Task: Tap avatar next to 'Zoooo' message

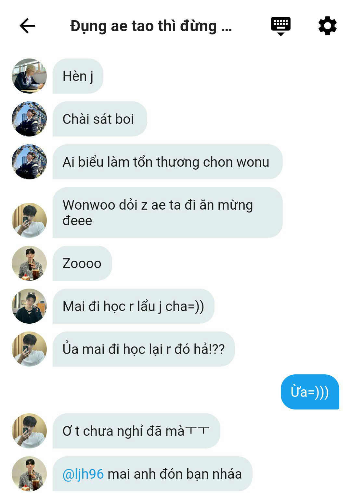Action: pyautogui.click(x=29, y=263)
